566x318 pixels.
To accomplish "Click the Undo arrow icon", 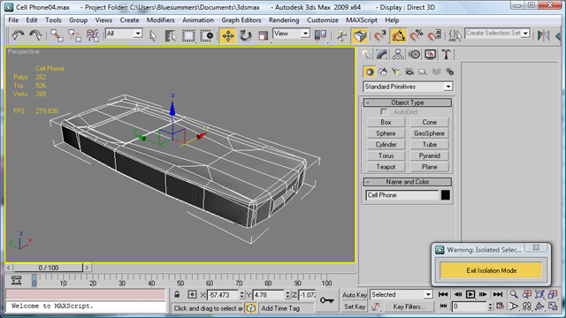I will [x=18, y=35].
